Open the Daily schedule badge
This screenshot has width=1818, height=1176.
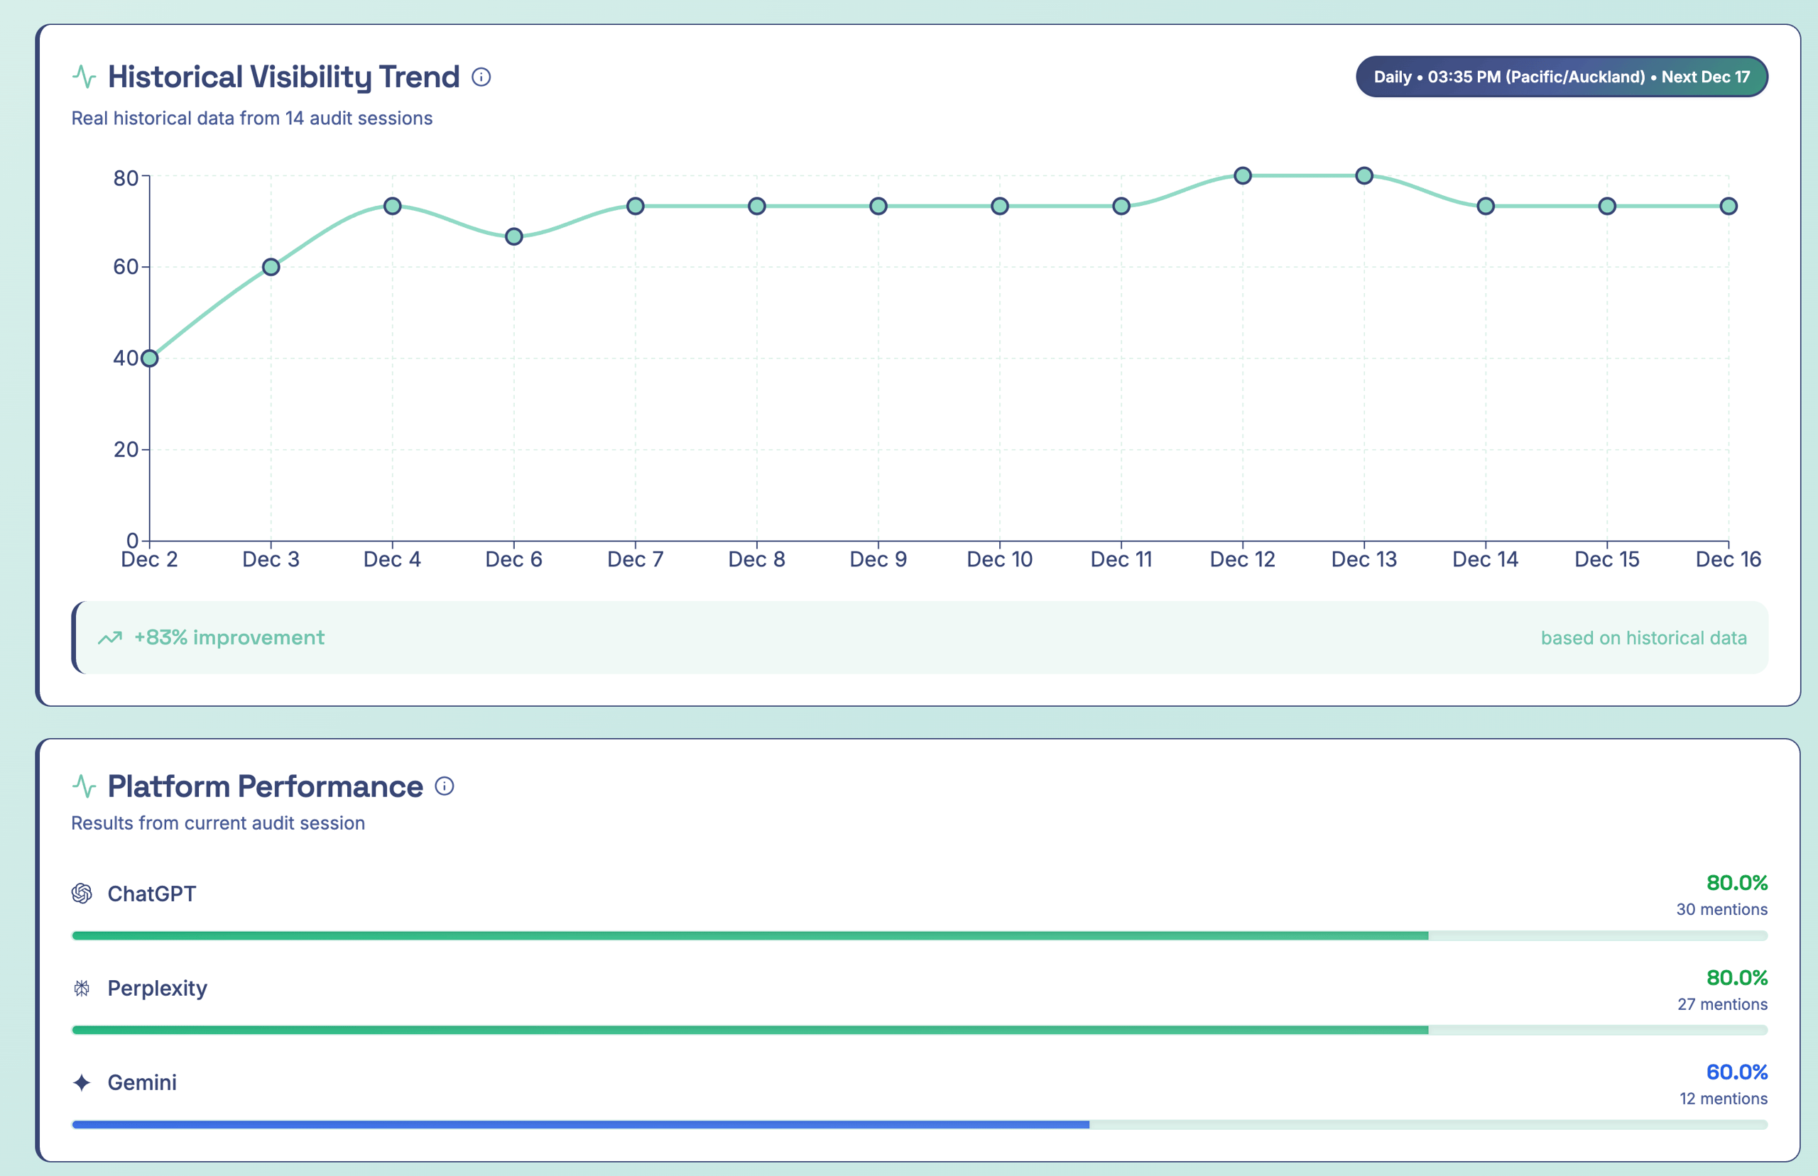click(x=1562, y=77)
